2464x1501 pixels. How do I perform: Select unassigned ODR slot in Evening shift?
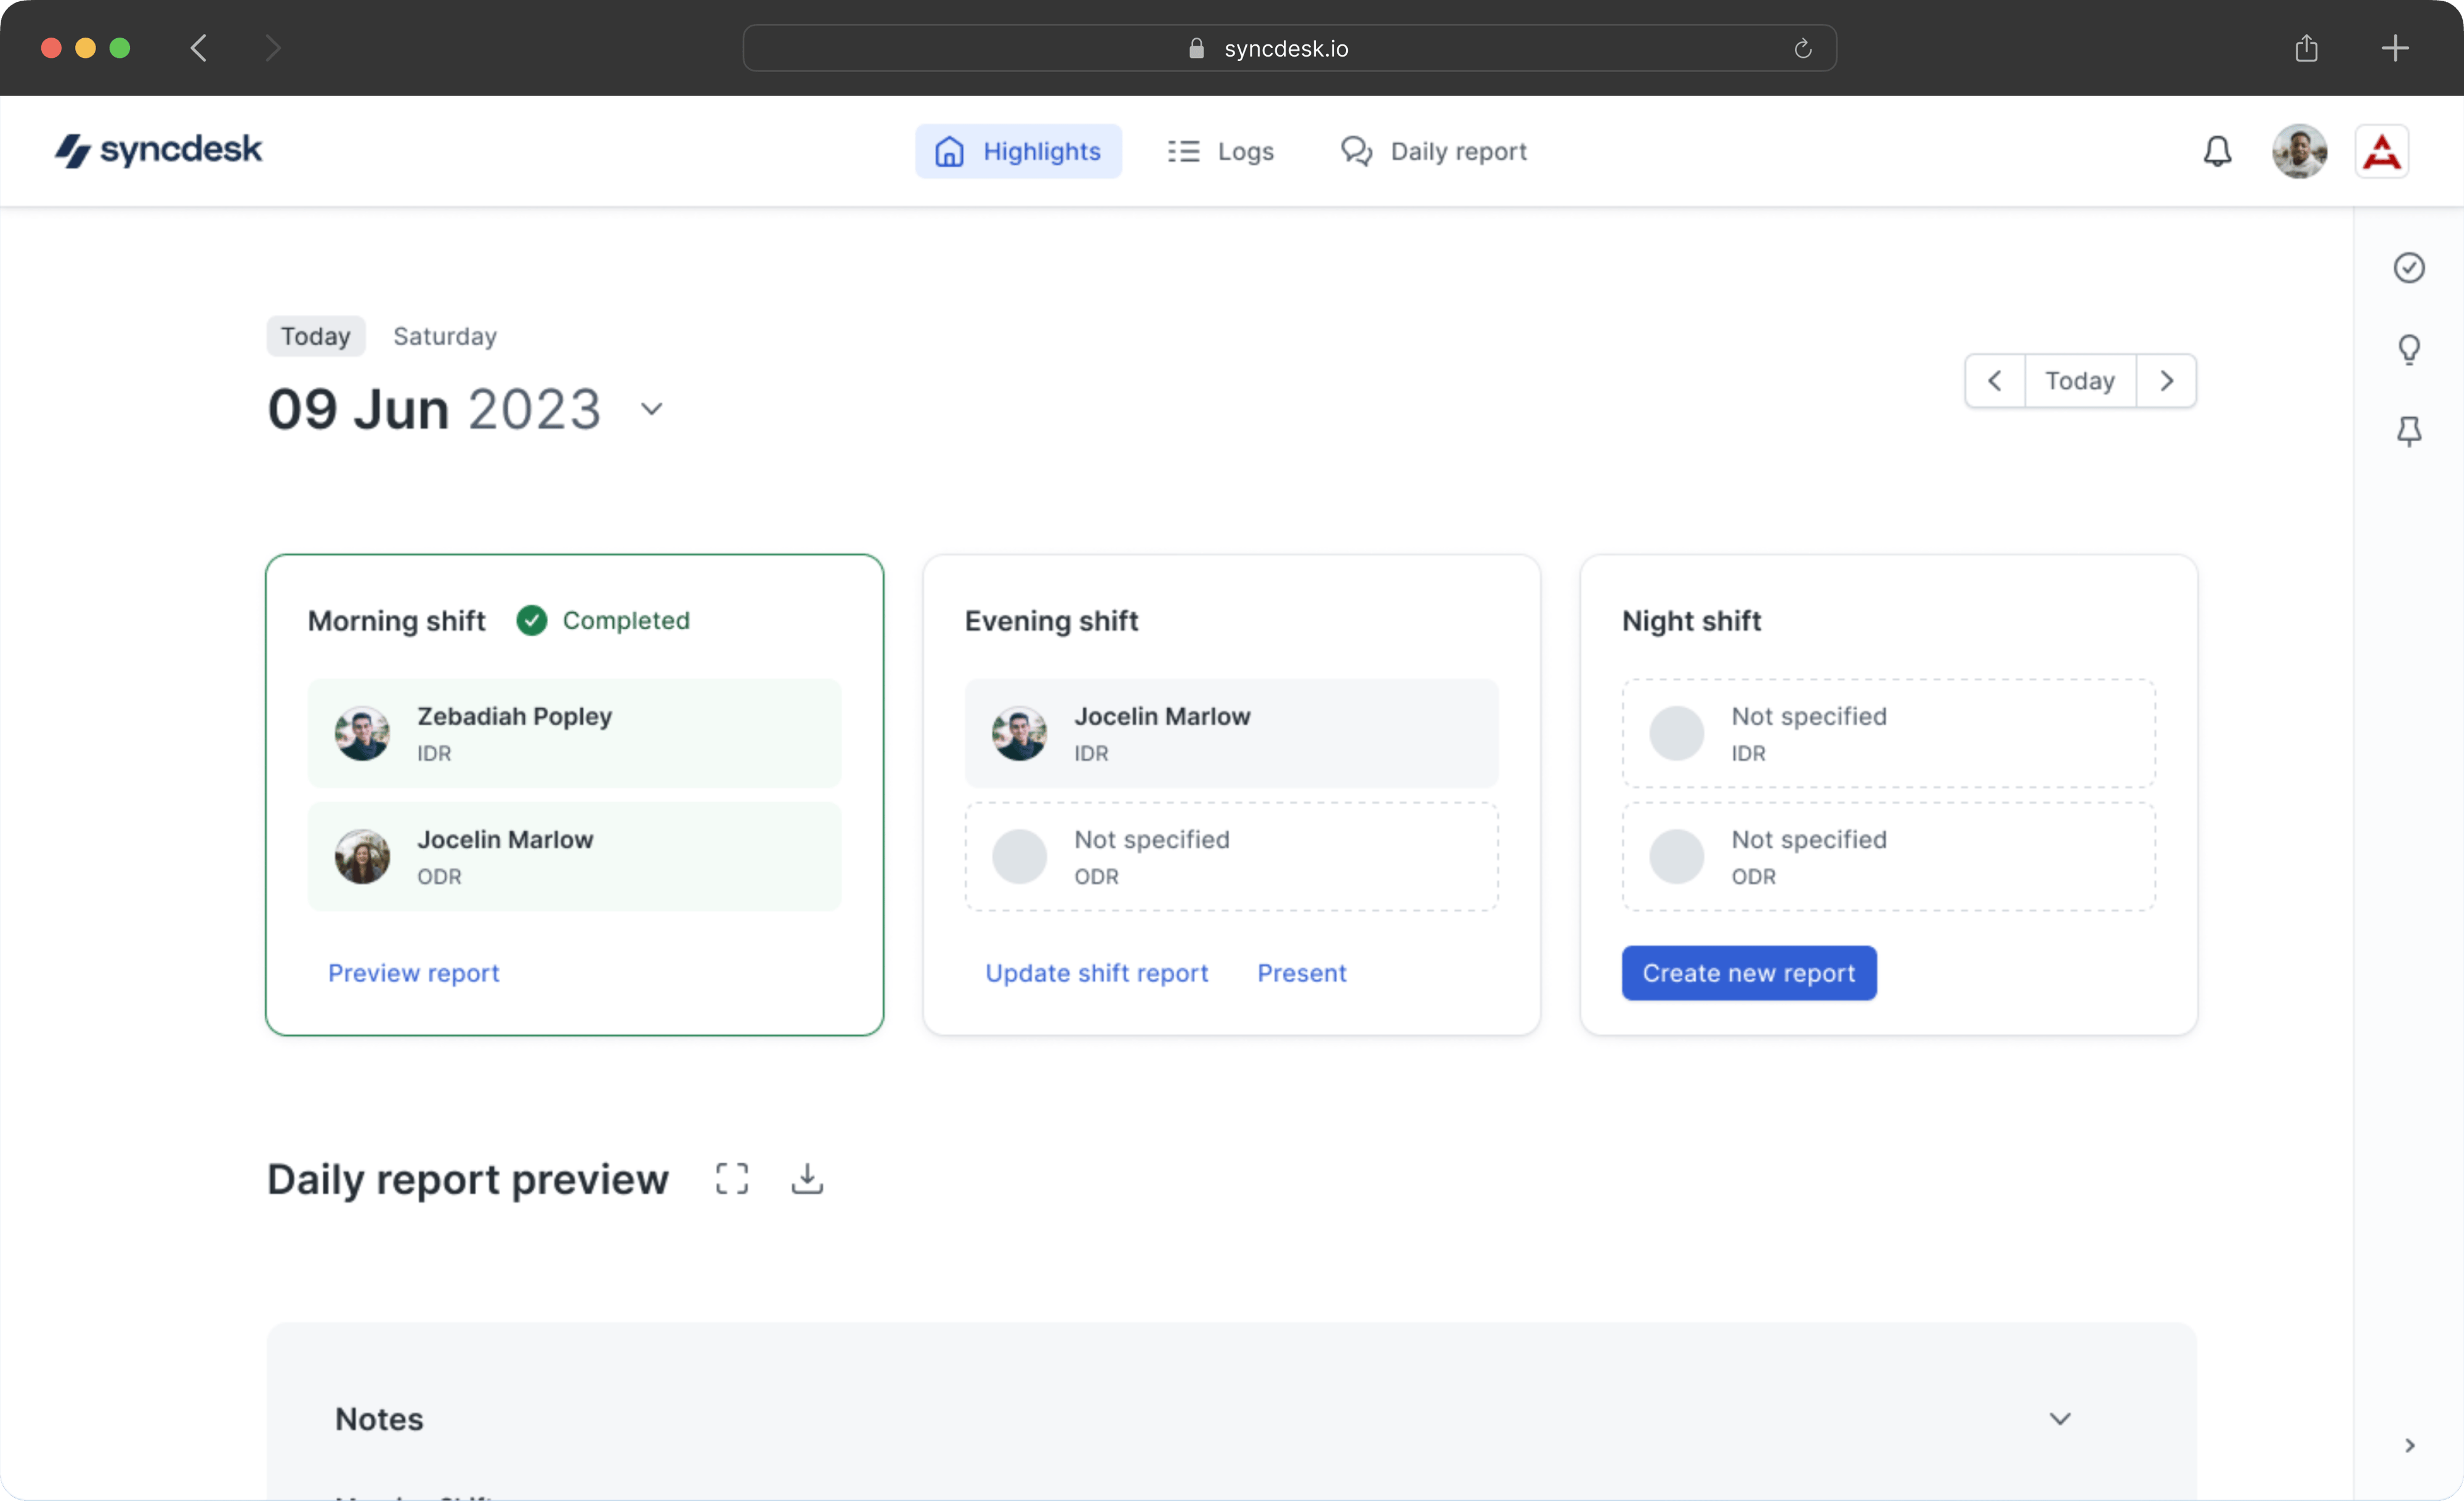click(x=1230, y=856)
